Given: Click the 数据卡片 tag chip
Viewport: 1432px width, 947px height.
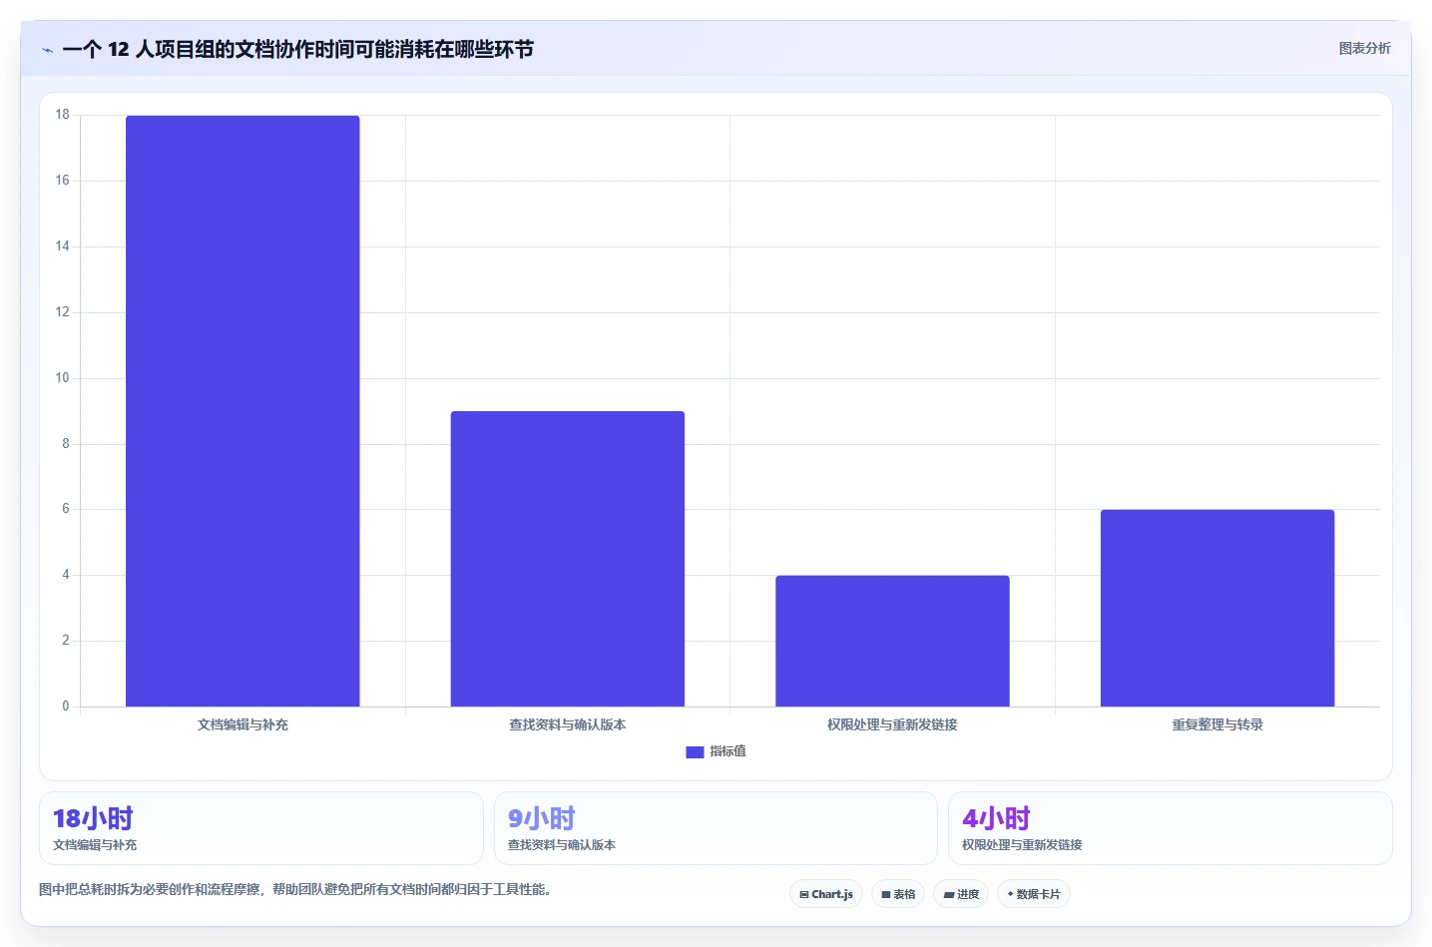Looking at the screenshot, I should click(x=1034, y=894).
